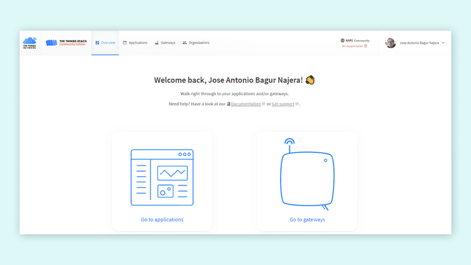The height and width of the screenshot is (265, 471).
Task: Open the Jose Antonio Bagur Najera user menu
Action: pyautogui.click(x=419, y=43)
